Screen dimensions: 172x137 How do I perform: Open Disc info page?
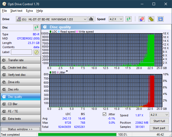pyautogui.click(x=21, y=89)
